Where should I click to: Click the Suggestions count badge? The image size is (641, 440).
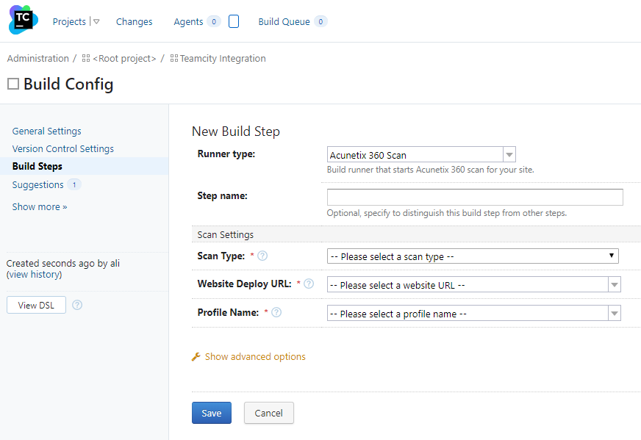pos(74,184)
